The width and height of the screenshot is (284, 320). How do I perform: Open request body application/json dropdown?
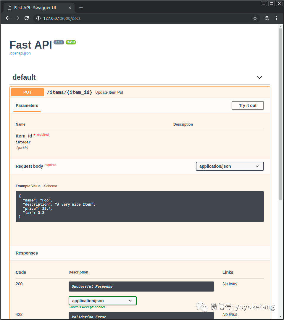click(230, 166)
